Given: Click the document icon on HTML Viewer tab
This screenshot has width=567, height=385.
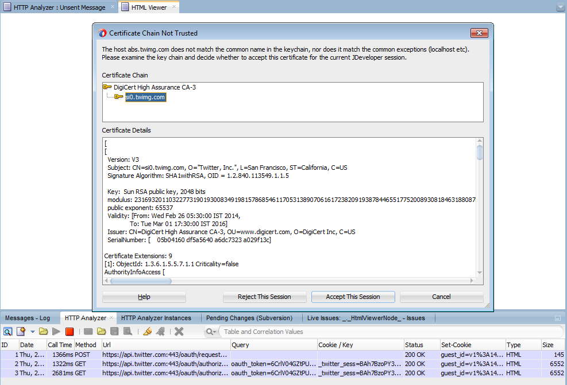Looking at the screenshot, I should click(125, 7).
